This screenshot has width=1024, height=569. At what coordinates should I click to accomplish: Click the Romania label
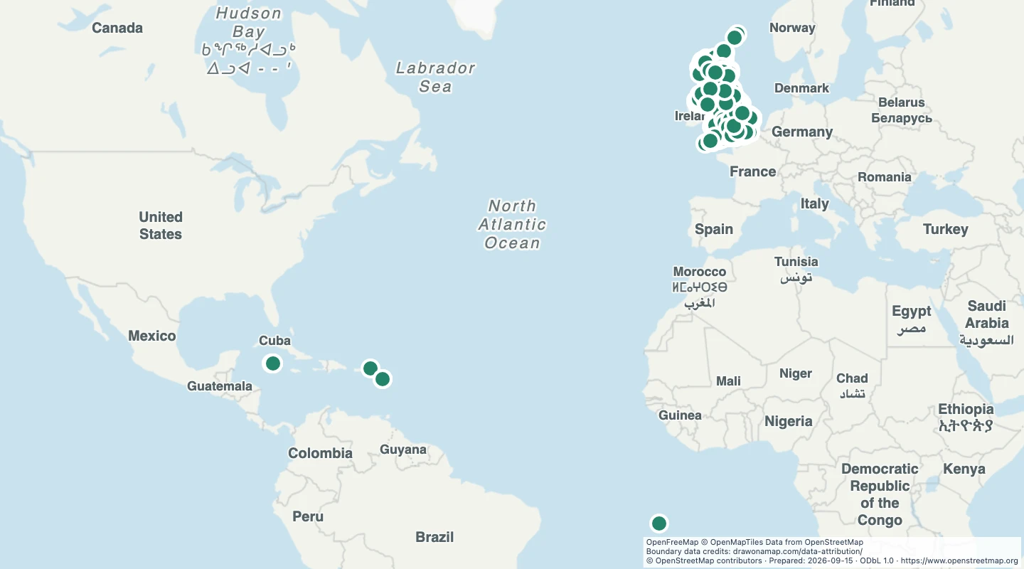click(x=885, y=177)
